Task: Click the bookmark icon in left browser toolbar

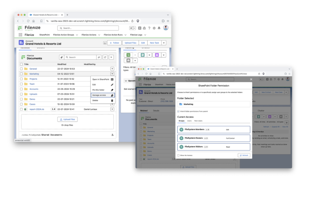Action: 41,21
